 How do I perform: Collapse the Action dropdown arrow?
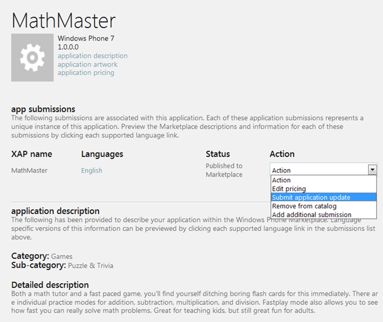point(372,170)
